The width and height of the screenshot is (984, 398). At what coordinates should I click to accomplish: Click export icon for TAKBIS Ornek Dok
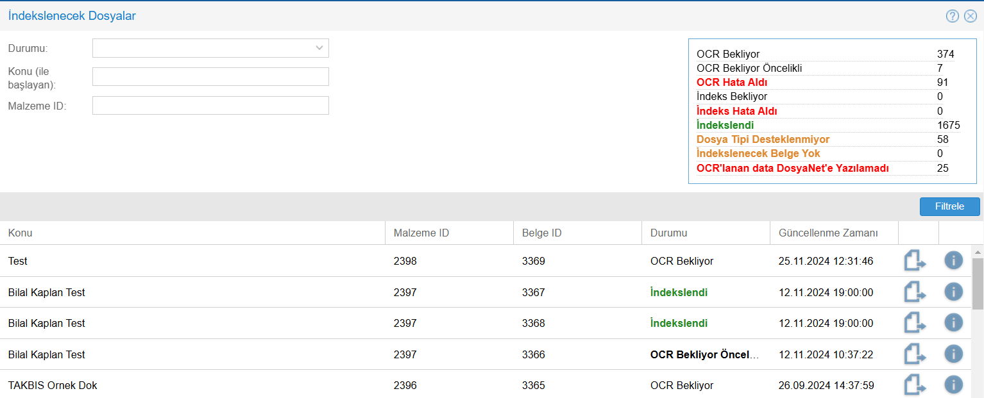click(x=915, y=385)
